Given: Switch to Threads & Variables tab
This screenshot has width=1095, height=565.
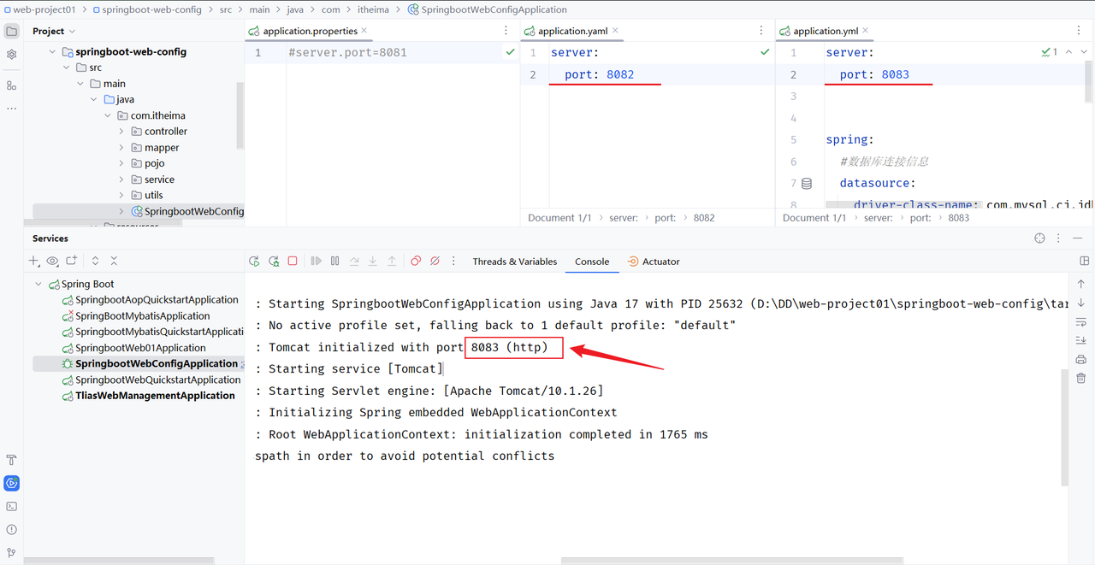Looking at the screenshot, I should pos(515,262).
